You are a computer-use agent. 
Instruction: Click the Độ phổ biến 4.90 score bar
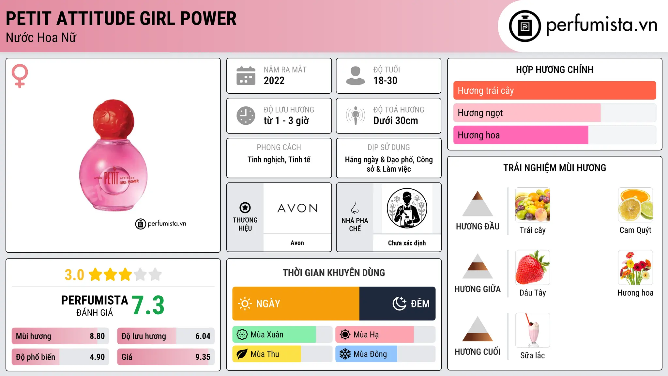60,357
